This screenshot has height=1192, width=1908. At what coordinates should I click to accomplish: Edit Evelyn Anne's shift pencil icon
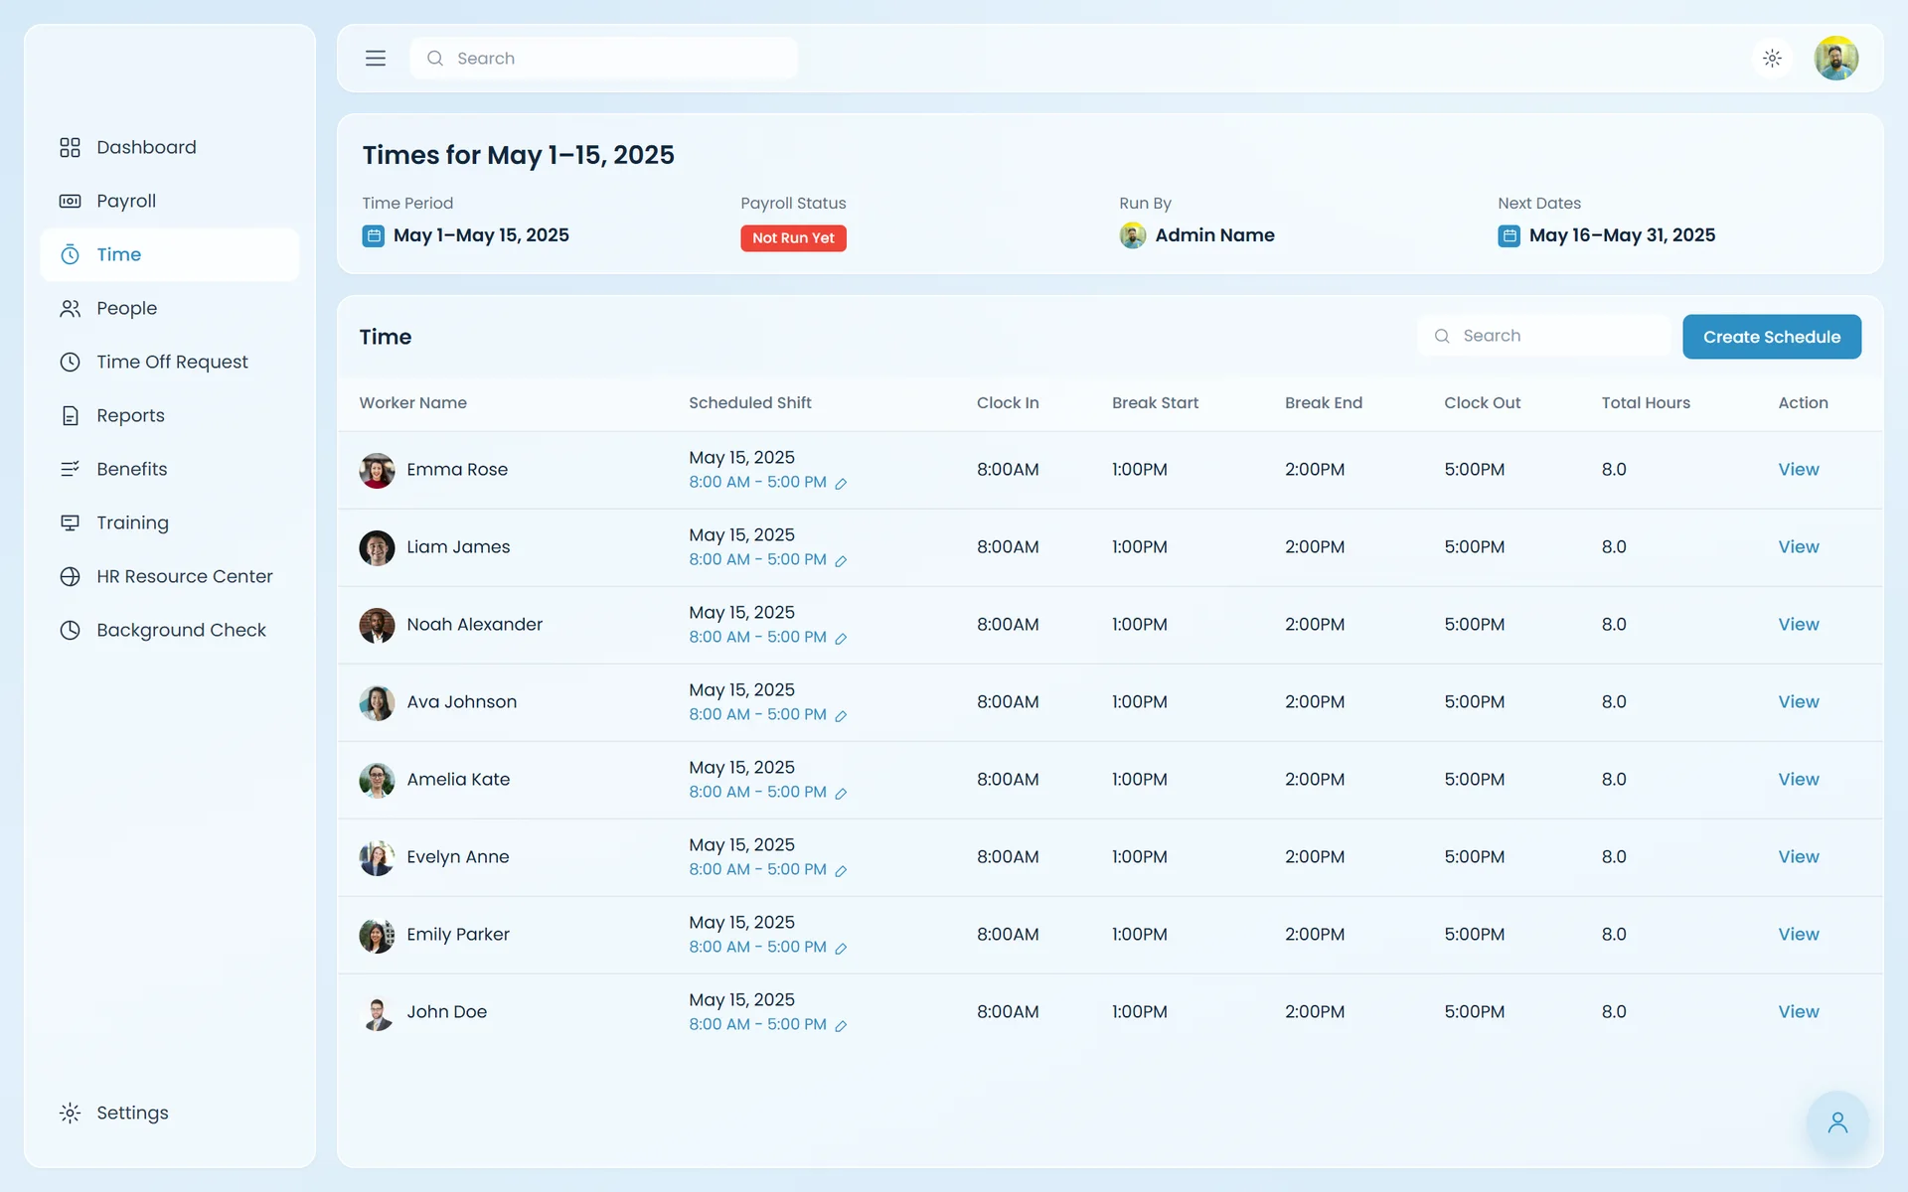point(841,871)
